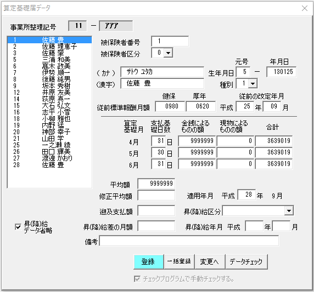Viewport: 314px width, 292px height.
Task: Click the 被保険者番号 input box
Action: point(170,42)
